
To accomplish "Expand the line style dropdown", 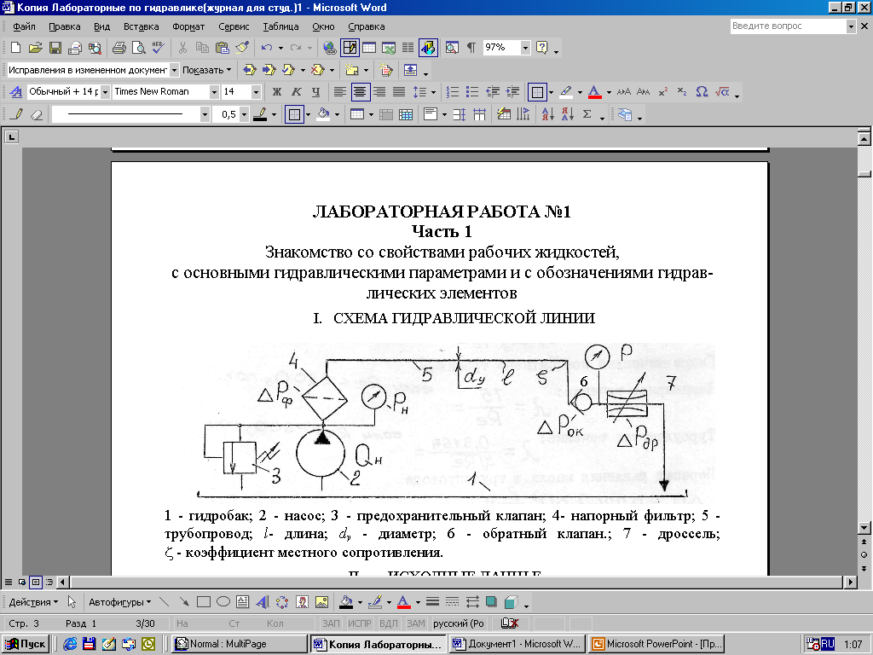I will tap(205, 114).
